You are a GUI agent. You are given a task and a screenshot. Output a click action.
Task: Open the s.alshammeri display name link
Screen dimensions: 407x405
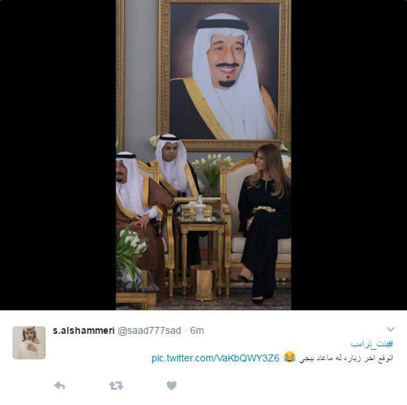point(84,330)
